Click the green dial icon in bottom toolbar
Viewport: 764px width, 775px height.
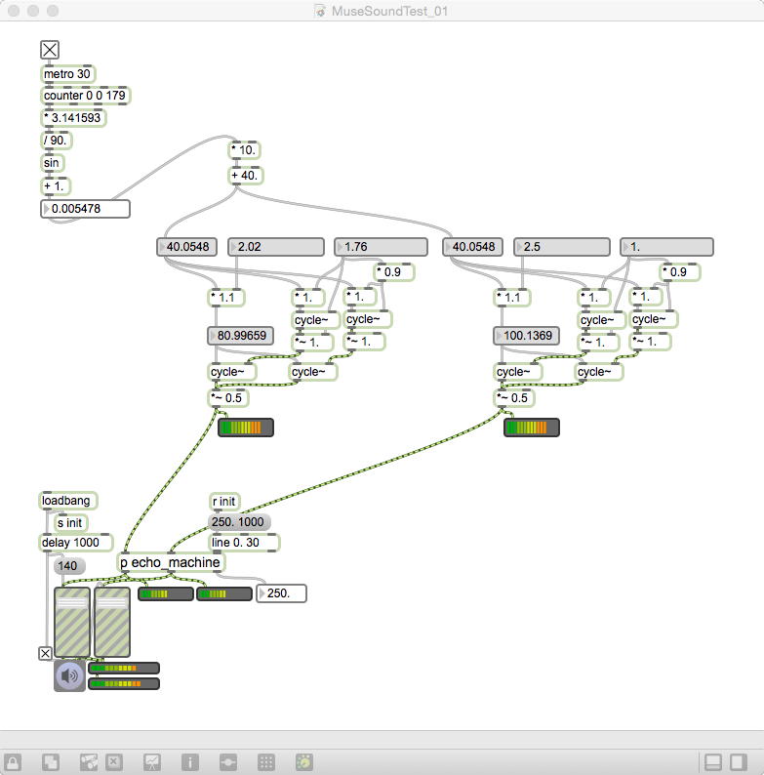point(304,761)
